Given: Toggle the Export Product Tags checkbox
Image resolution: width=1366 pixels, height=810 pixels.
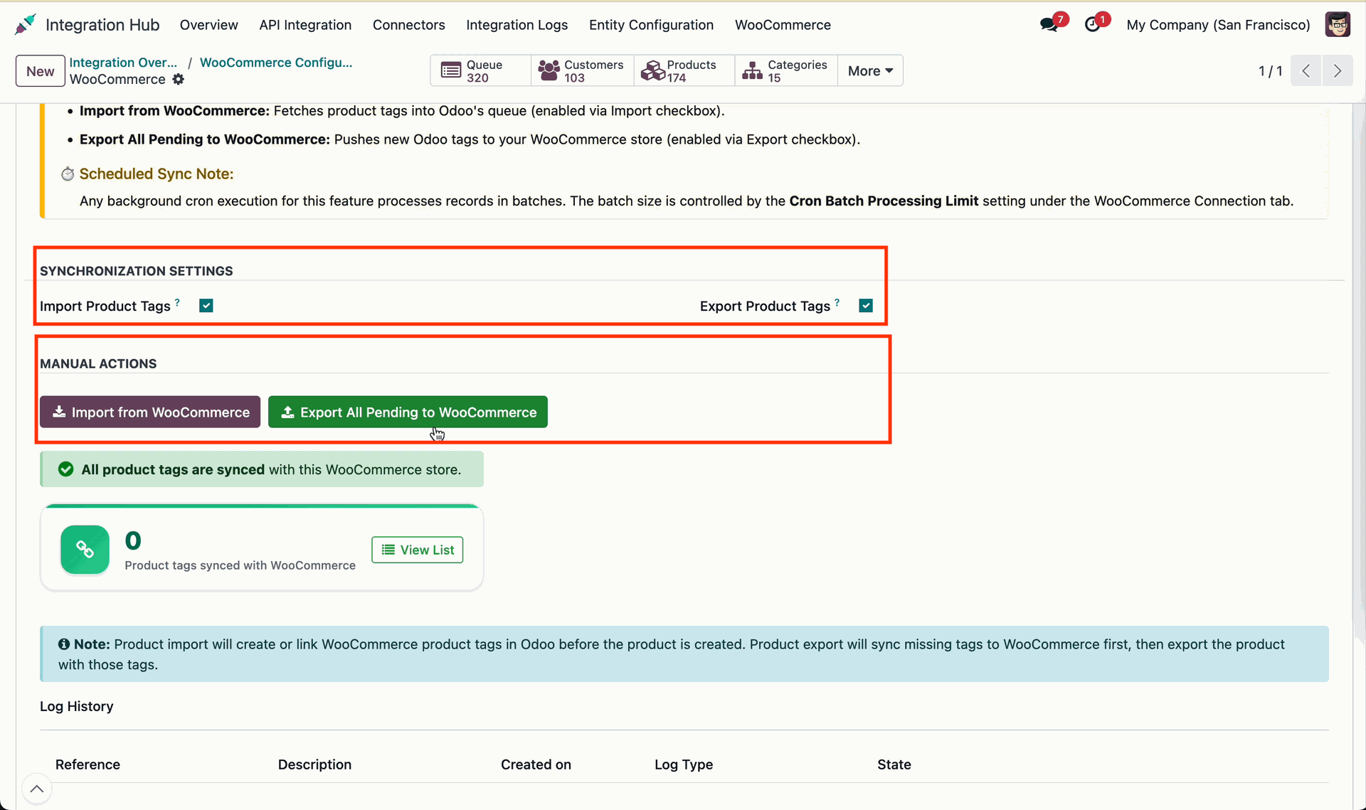Looking at the screenshot, I should pyautogui.click(x=866, y=306).
